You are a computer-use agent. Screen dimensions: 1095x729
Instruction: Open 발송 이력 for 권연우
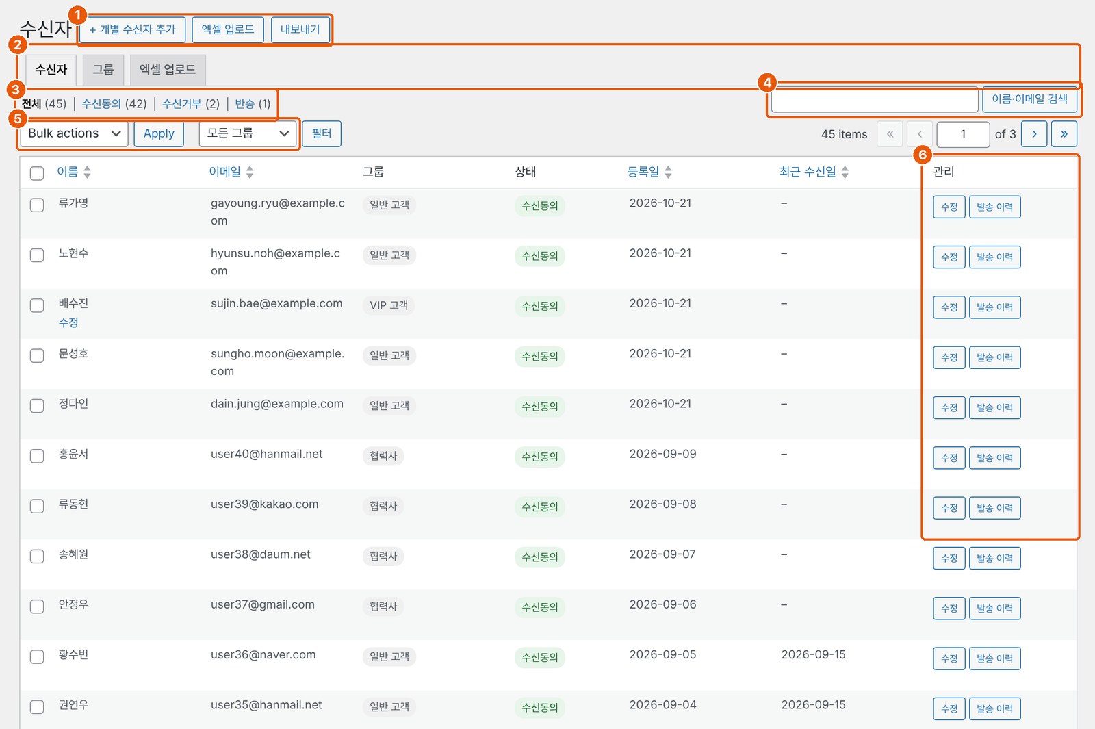(994, 708)
